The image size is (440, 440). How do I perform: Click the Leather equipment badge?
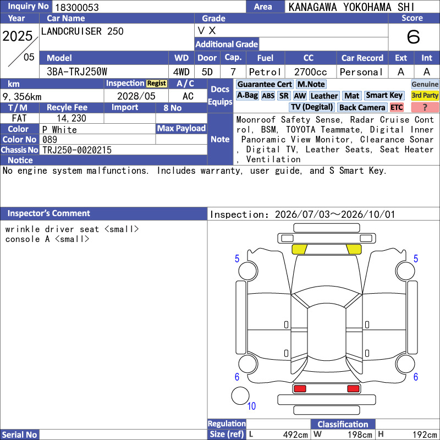click(324, 96)
